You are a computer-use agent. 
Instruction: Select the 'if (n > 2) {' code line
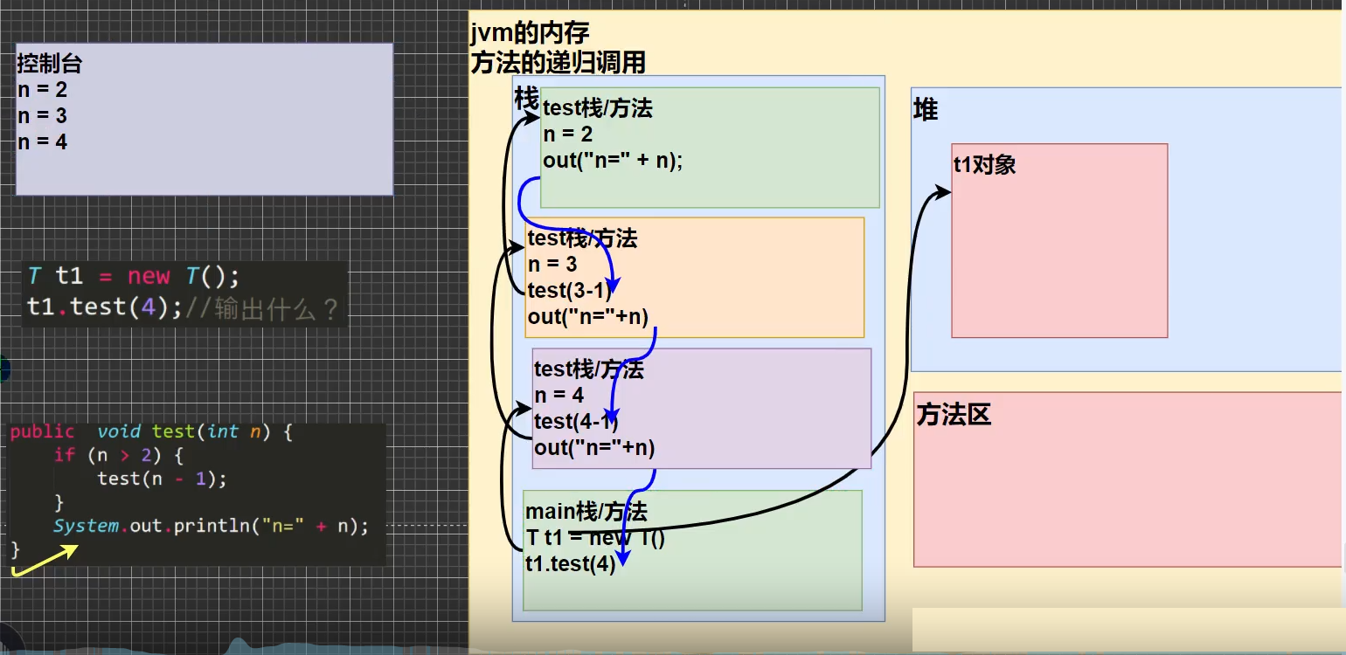pyautogui.click(x=118, y=455)
